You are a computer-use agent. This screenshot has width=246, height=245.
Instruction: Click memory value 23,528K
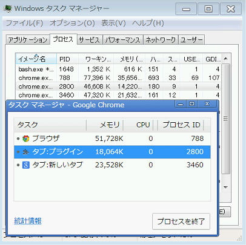coord(109,165)
